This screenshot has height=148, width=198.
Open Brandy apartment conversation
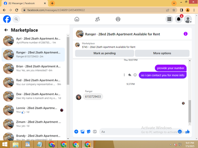(x=33, y=137)
